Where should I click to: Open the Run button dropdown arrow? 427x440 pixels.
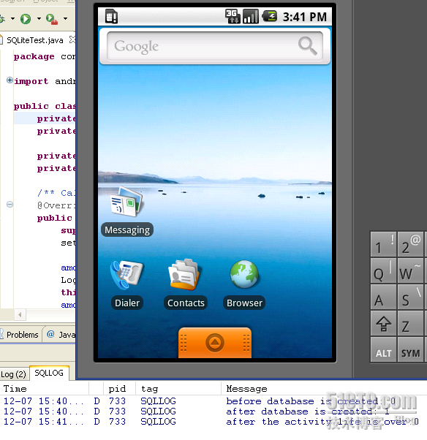[39, 19]
